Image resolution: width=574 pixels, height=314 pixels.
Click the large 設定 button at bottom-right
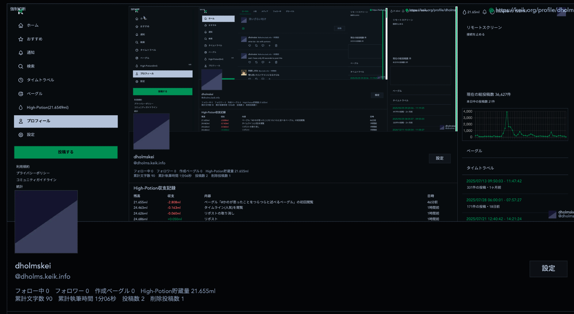[548, 269]
